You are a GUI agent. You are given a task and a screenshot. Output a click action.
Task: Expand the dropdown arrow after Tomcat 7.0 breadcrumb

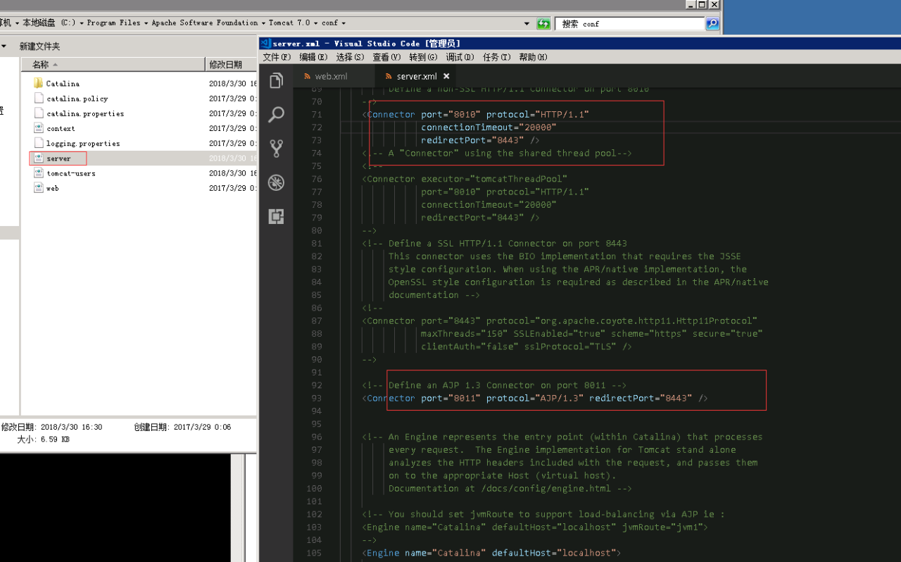316,23
